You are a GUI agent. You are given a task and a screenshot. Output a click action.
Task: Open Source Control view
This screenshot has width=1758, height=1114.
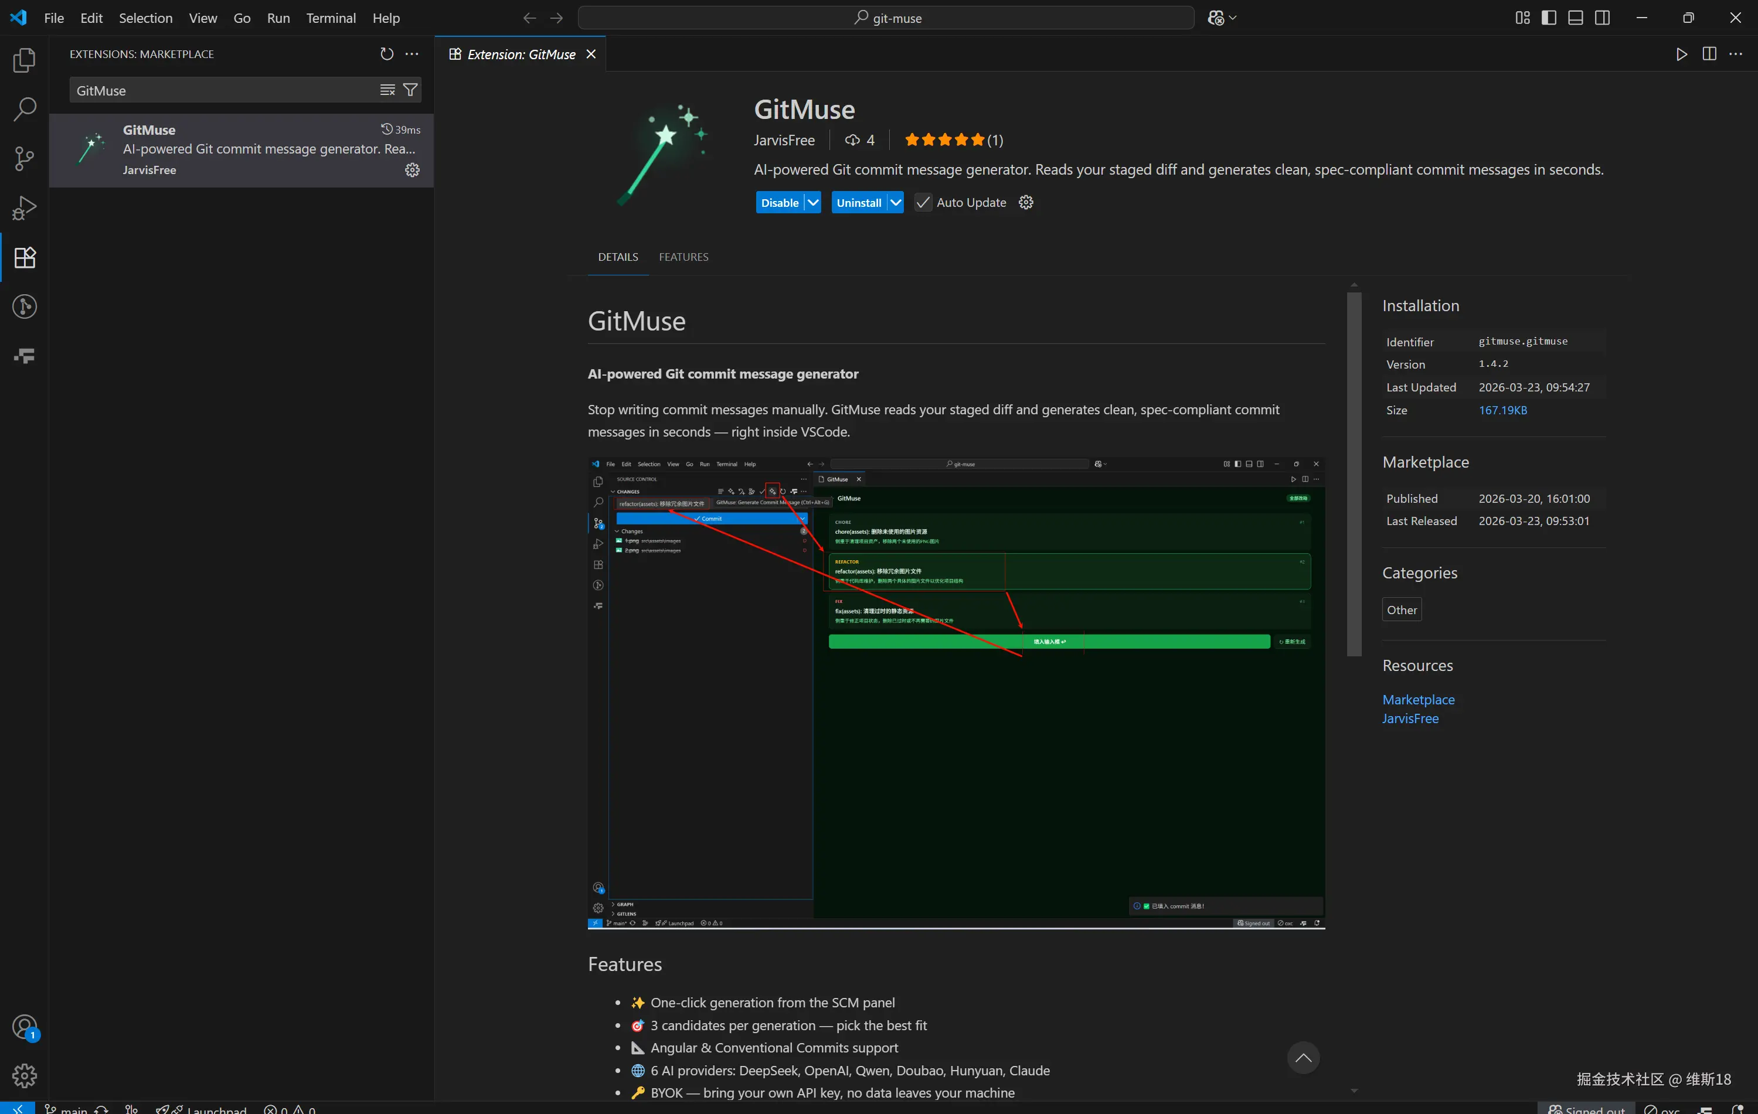[24, 158]
